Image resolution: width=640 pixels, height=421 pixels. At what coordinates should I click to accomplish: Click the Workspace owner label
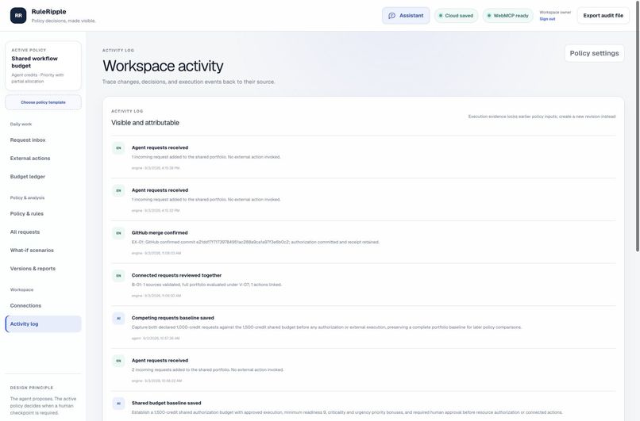pyautogui.click(x=555, y=12)
